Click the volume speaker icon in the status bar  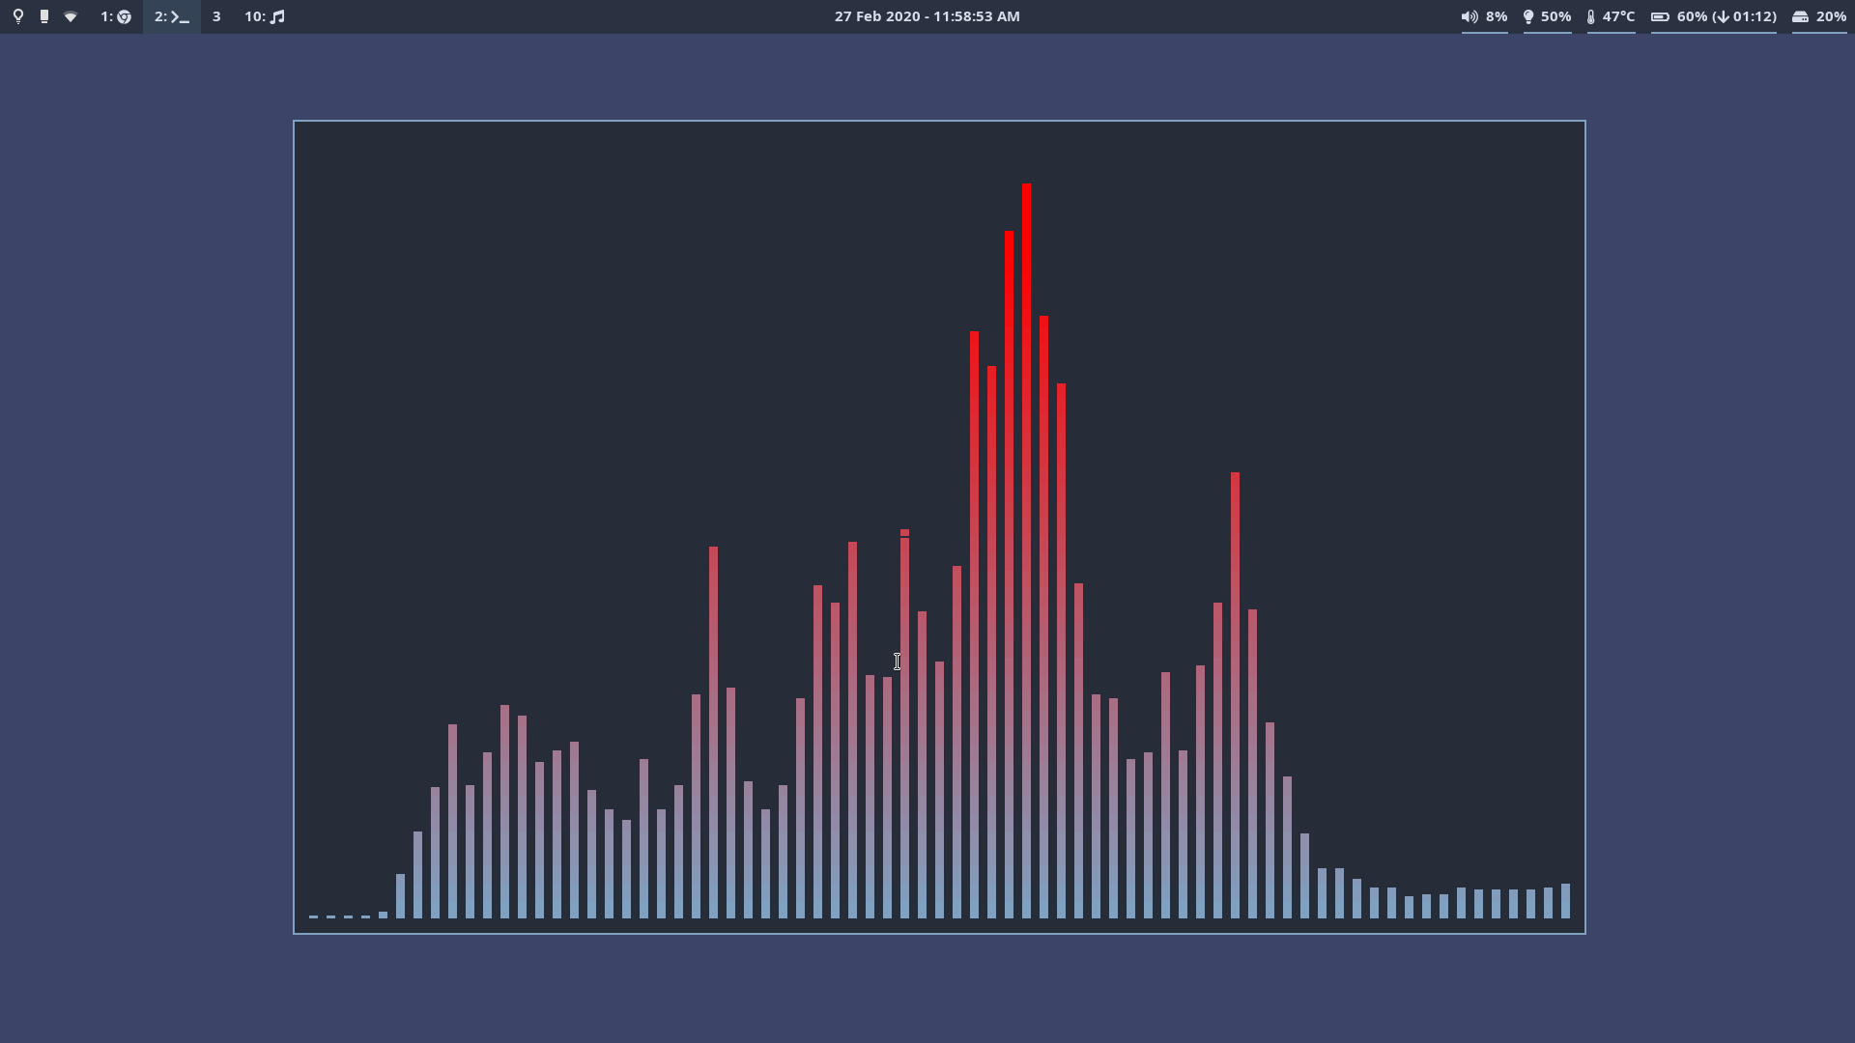[x=1470, y=16]
